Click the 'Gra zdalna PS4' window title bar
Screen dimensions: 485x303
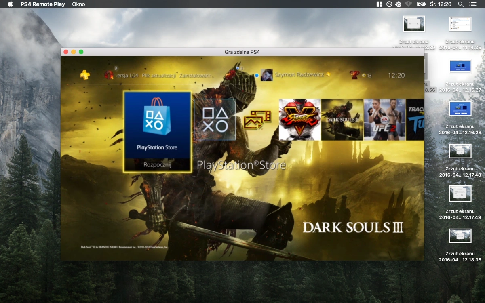[x=242, y=52]
